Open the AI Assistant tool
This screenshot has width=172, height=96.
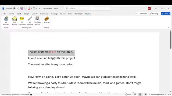click(6, 21)
